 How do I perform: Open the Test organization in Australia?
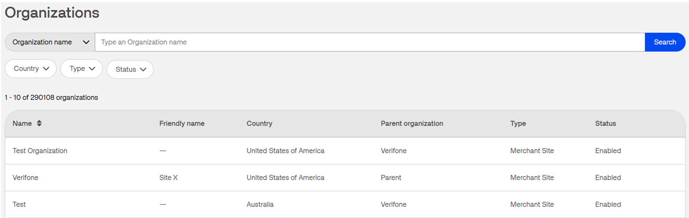[19, 204]
